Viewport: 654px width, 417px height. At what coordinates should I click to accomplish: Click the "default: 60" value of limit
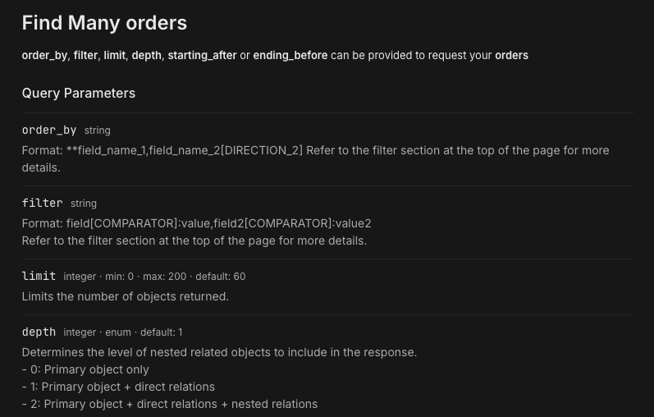click(220, 277)
